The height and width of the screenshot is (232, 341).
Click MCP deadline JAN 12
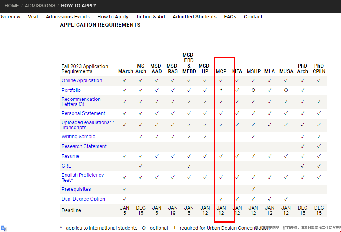(x=221, y=210)
